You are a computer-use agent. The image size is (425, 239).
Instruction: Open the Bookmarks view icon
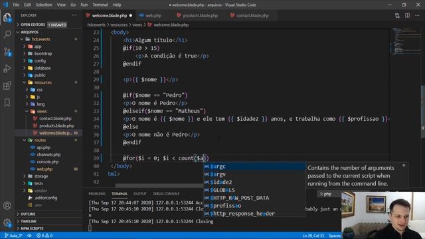tap(7, 102)
